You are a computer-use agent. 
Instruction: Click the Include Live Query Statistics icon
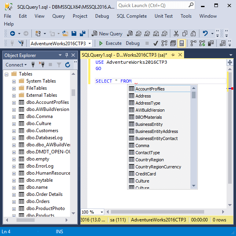point(202,43)
